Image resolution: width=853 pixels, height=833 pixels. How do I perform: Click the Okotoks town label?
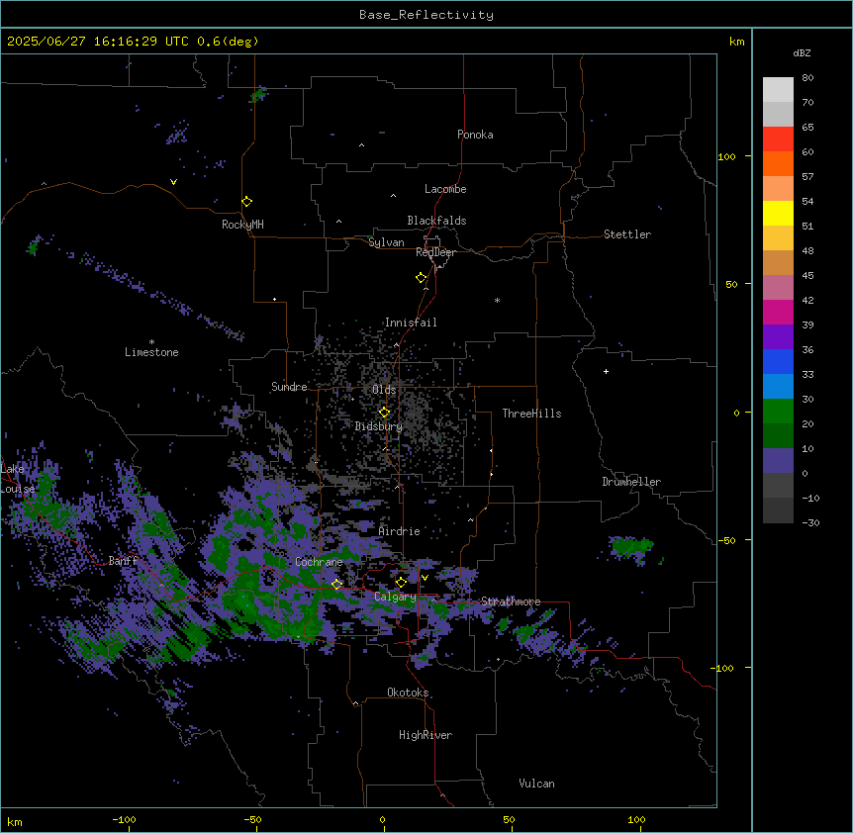click(x=408, y=693)
